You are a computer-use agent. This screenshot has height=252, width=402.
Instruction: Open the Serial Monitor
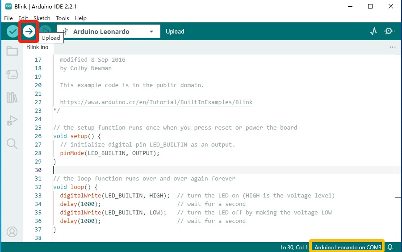389,31
